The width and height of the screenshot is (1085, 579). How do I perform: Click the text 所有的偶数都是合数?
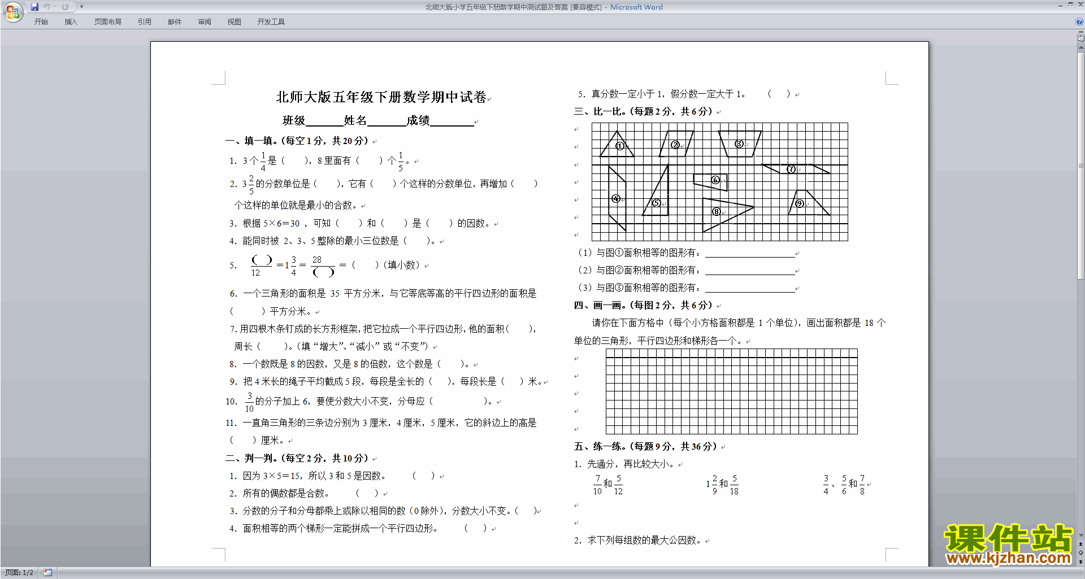(285, 493)
